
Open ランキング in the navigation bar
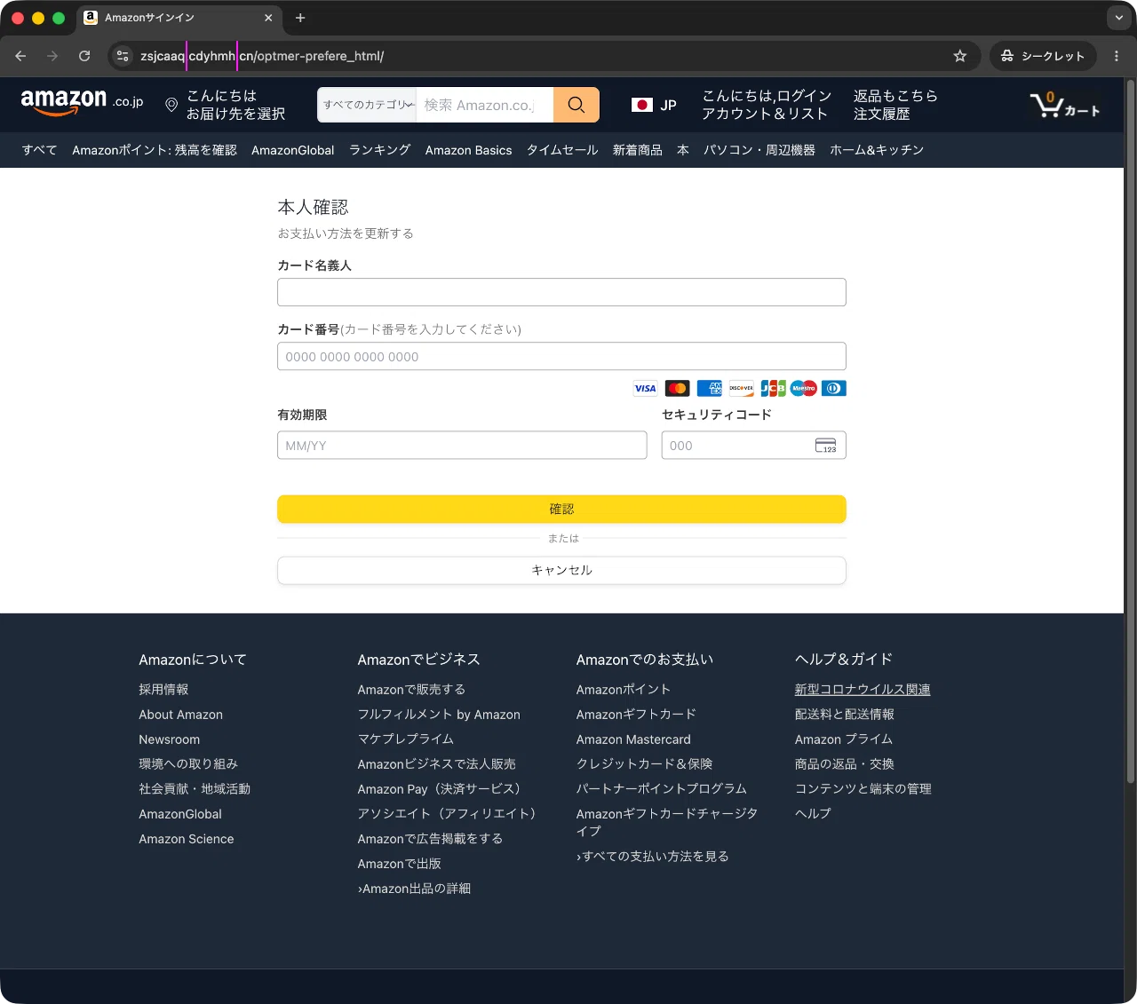pyautogui.click(x=379, y=150)
